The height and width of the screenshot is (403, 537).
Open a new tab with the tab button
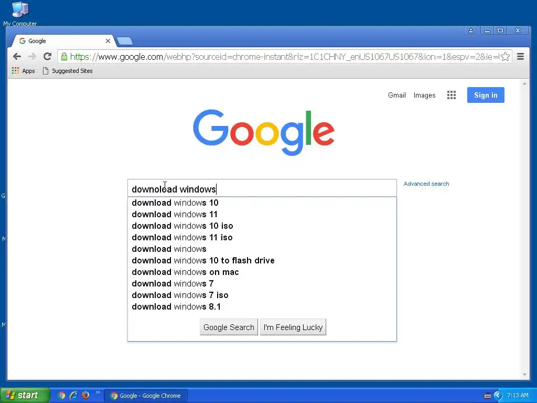[125, 41]
